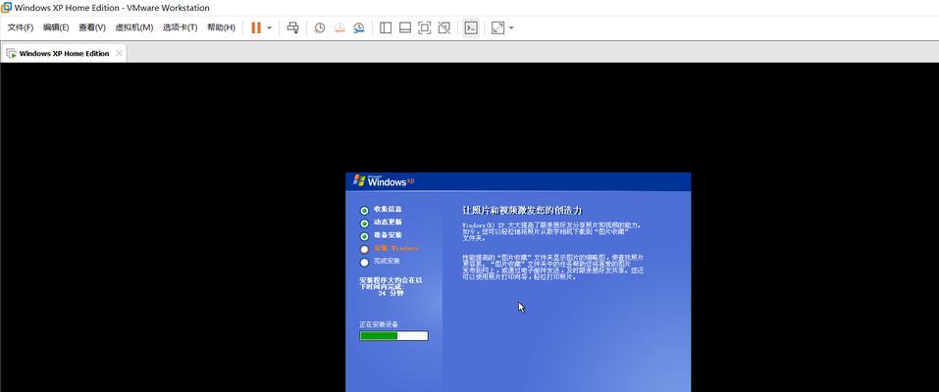Open the 选项卡(T) menu
Image resolution: width=939 pixels, height=392 pixels.
(181, 27)
